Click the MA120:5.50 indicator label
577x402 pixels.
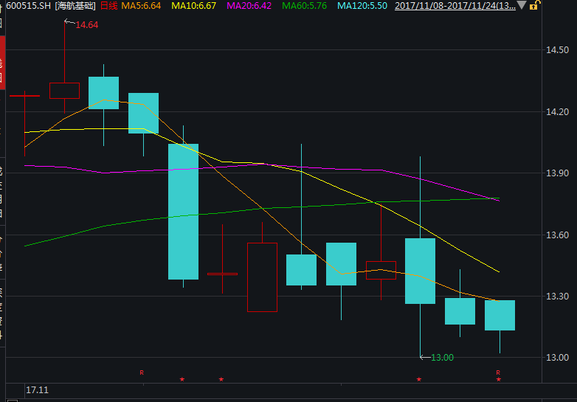pyautogui.click(x=364, y=6)
